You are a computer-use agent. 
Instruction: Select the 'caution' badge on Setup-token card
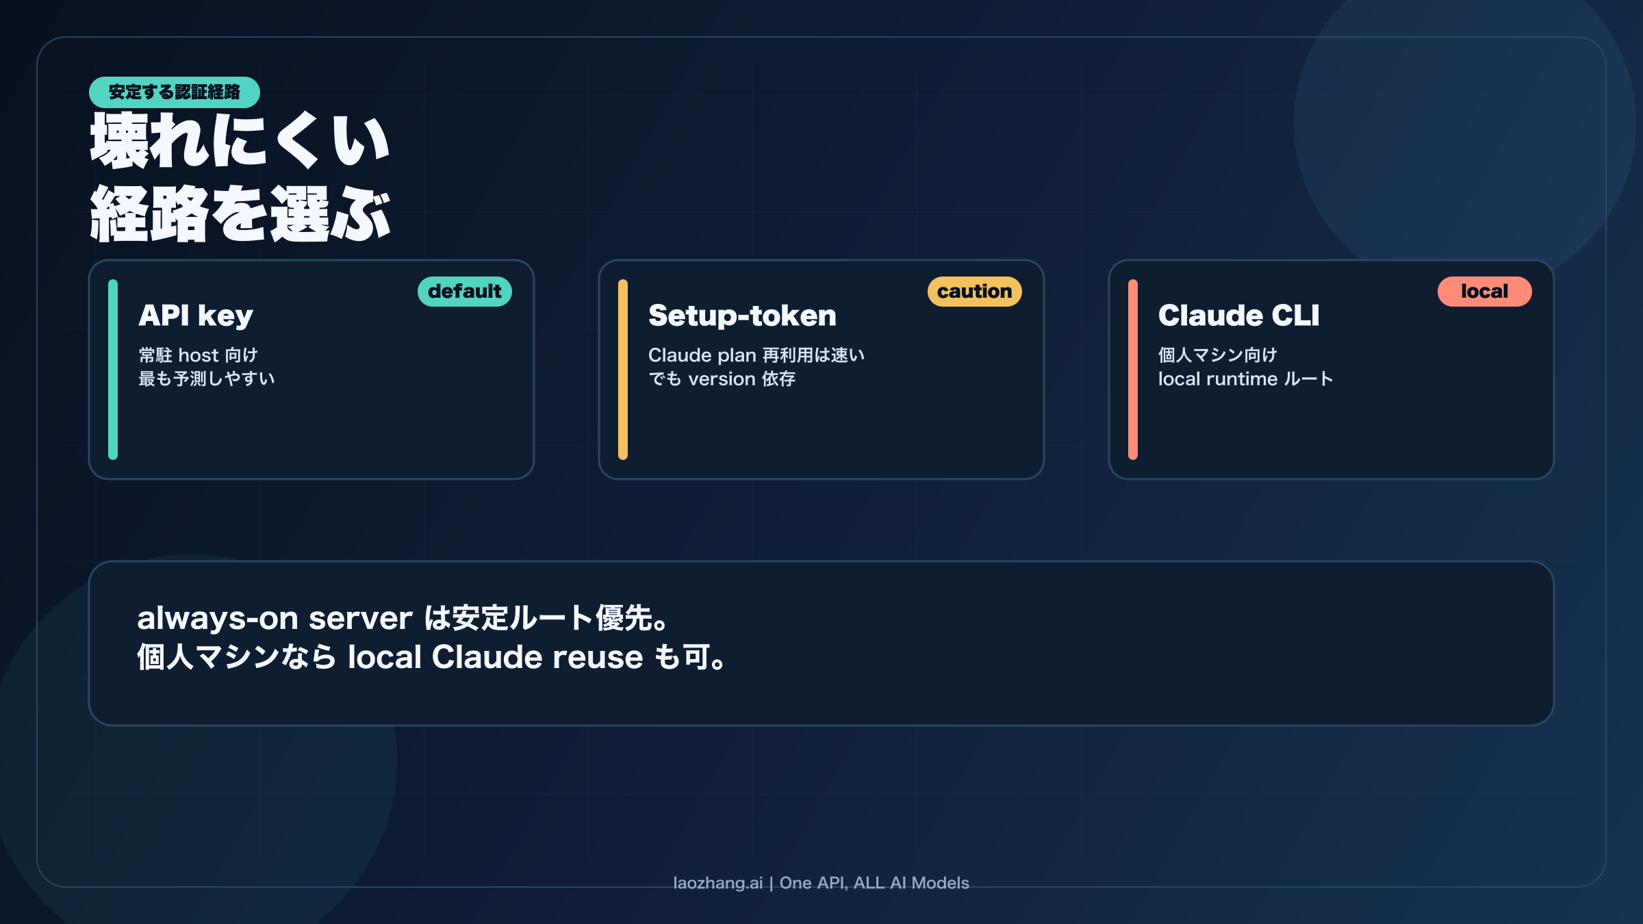[976, 291]
